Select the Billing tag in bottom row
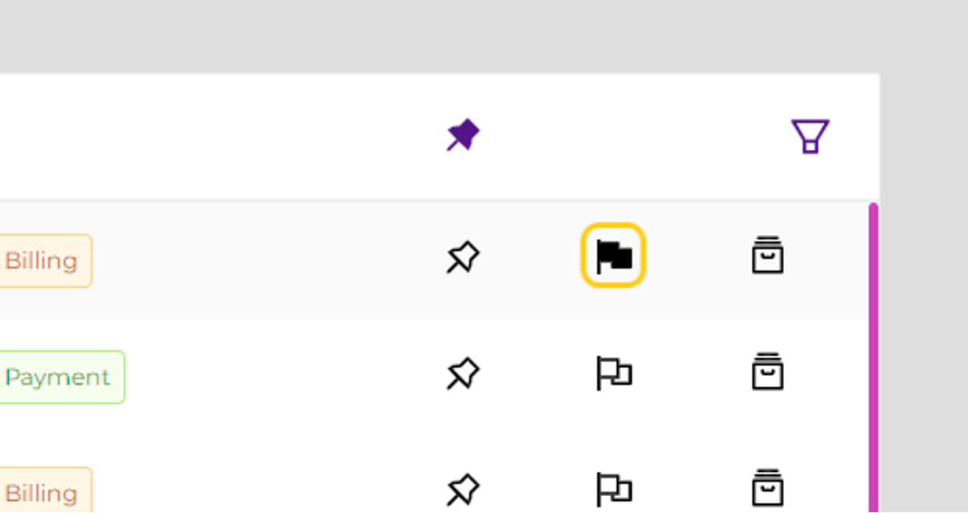Screen dimensions: 968x513 click(44, 490)
